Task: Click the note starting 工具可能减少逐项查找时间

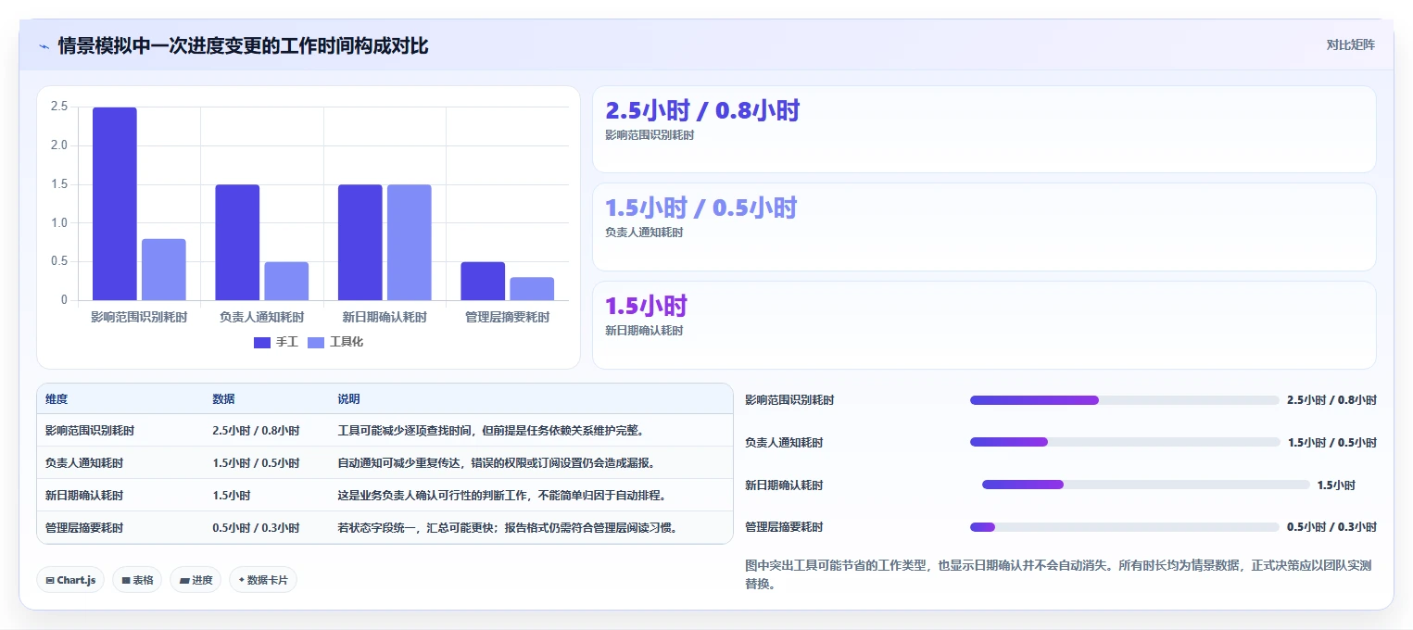Action: tap(490, 431)
